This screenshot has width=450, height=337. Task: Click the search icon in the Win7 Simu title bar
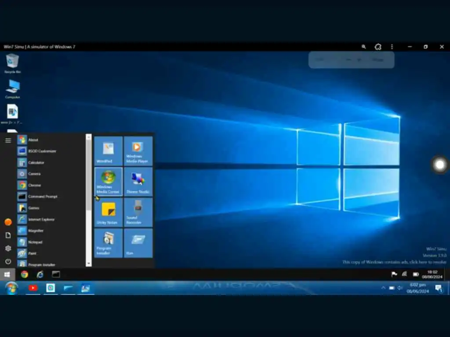[363, 47]
